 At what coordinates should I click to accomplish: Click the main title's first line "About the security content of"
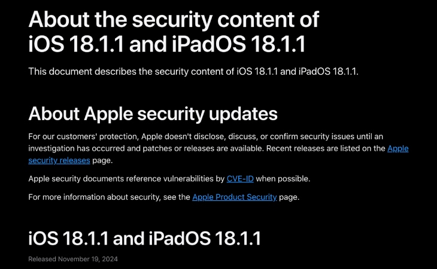174,20
